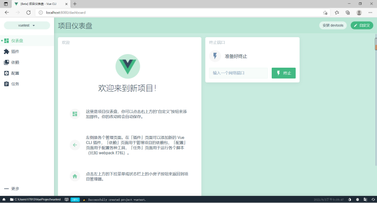377x203 pixels.
Task: Open the project folder path in status bar
Action: tap(35, 199)
